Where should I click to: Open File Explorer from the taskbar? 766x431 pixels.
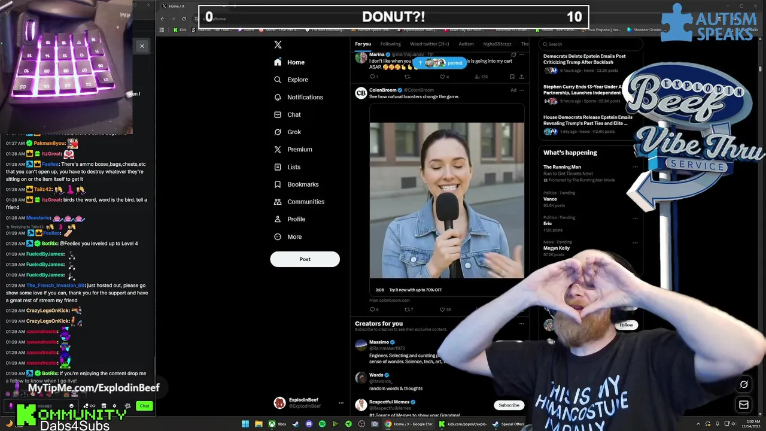pos(259,424)
